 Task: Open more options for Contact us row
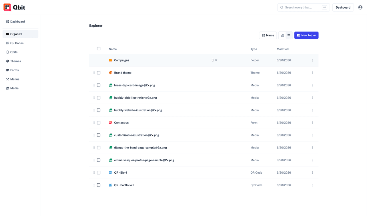click(312, 123)
